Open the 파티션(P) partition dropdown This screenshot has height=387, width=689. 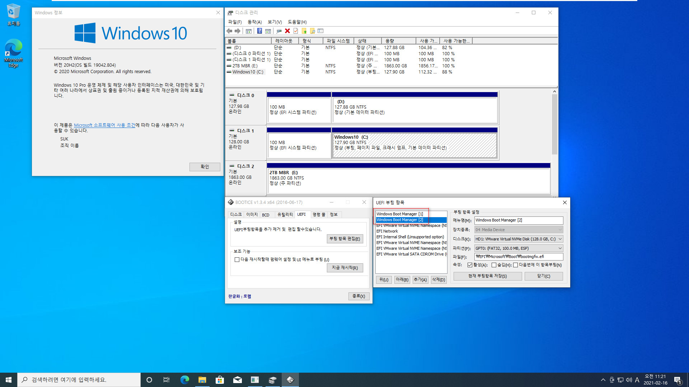[519, 248]
